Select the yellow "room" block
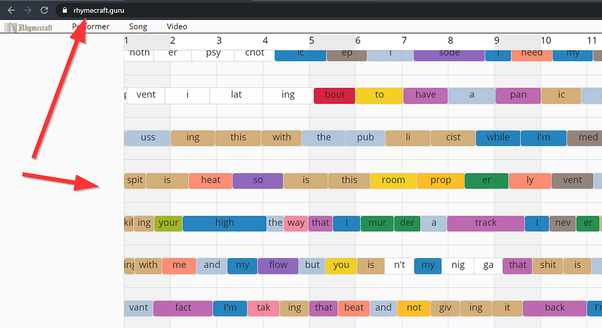 (393, 181)
